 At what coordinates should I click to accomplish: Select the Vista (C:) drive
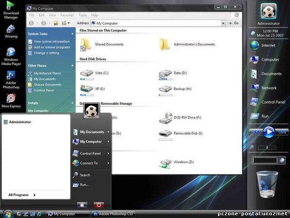(94, 74)
